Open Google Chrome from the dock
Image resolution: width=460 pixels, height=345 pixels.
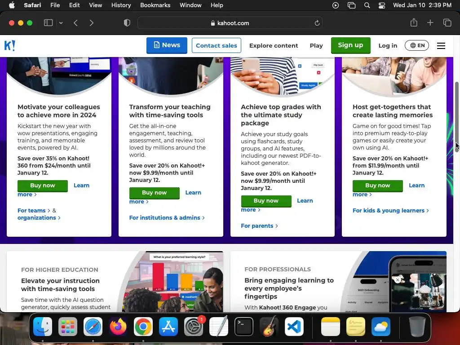tap(143, 327)
